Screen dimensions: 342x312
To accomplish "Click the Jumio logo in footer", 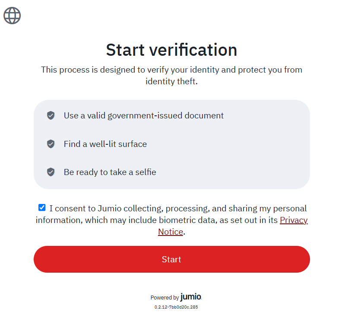I will pyautogui.click(x=191, y=297).
